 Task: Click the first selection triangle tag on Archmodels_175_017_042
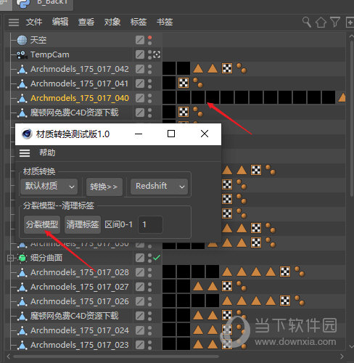tap(198, 69)
